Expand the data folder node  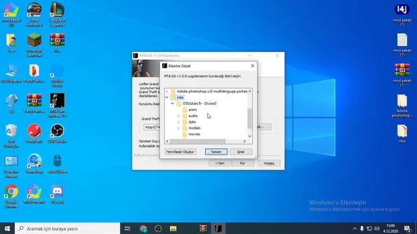point(178,122)
